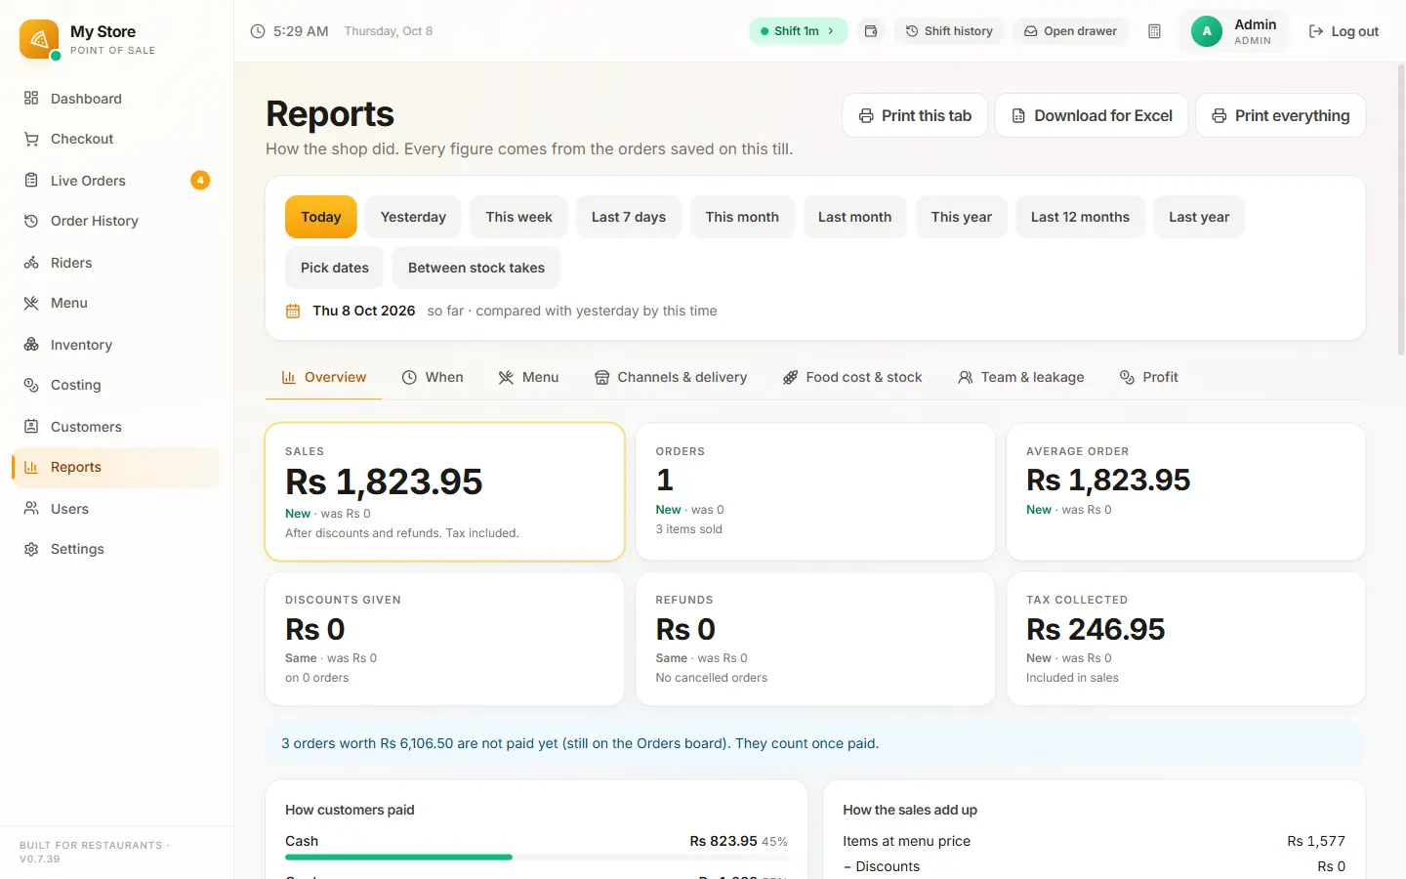Open the Dashboard sidebar item
Screen dimensions: 1406x879
tap(117, 99)
